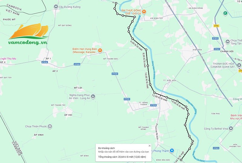Click the green marker near An Ninh Đông

225,13
